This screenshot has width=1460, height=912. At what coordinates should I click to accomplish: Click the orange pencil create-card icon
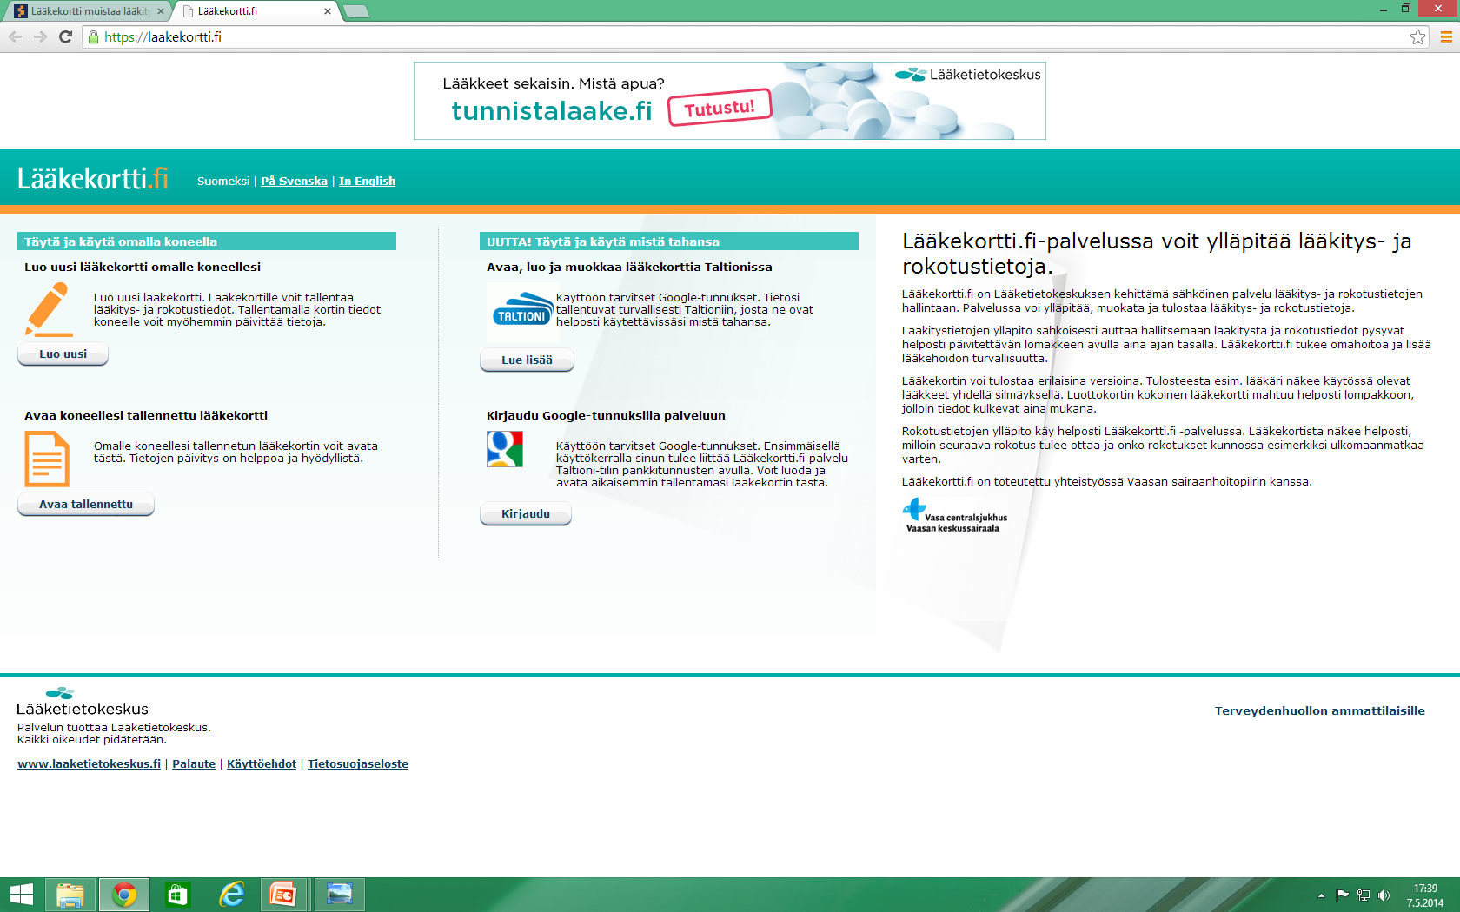(50, 309)
